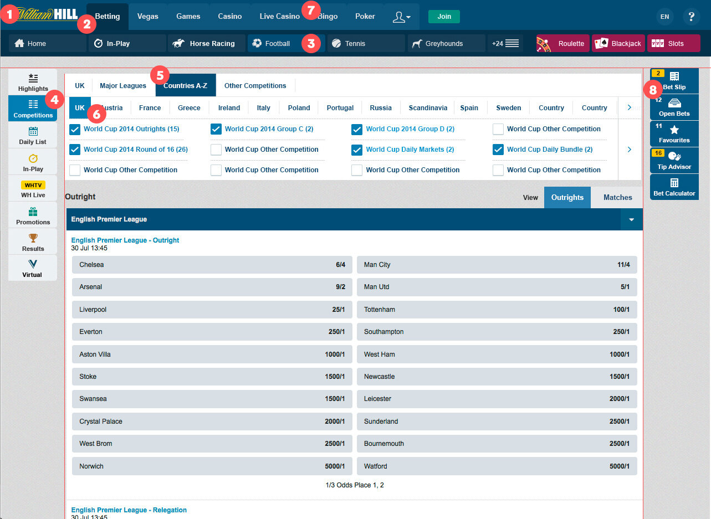Screen dimensions: 711x519
Task: Uncheck World Cup Daily Markets (2)
Action: (357, 150)
